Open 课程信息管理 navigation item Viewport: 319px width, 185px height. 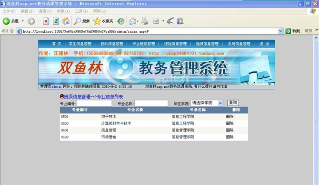175,44
